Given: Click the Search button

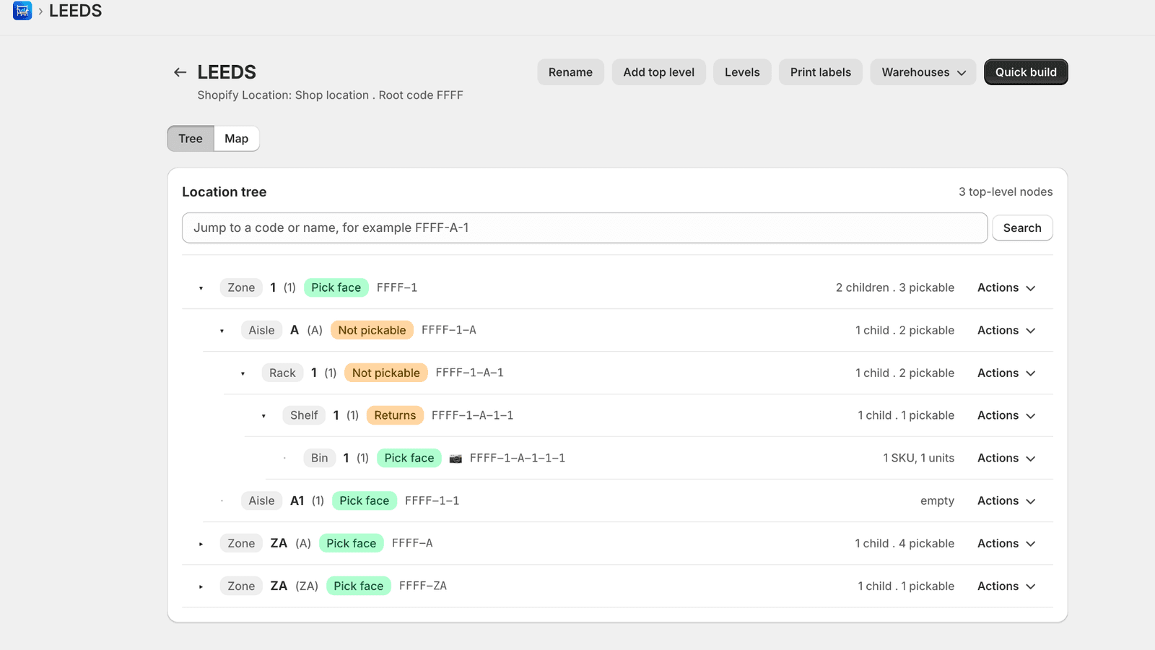Looking at the screenshot, I should click(x=1022, y=227).
